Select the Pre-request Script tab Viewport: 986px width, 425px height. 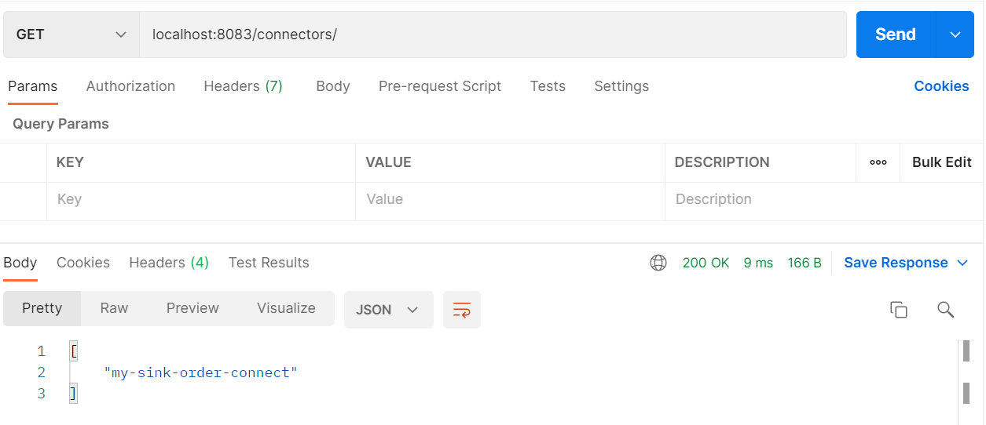(x=440, y=86)
